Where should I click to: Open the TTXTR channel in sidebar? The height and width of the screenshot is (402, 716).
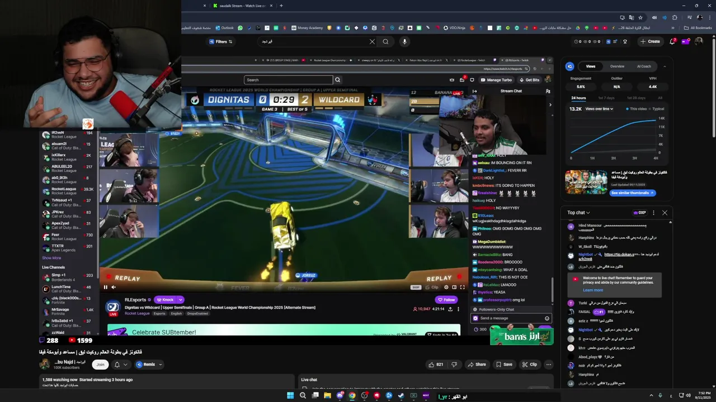point(68,248)
